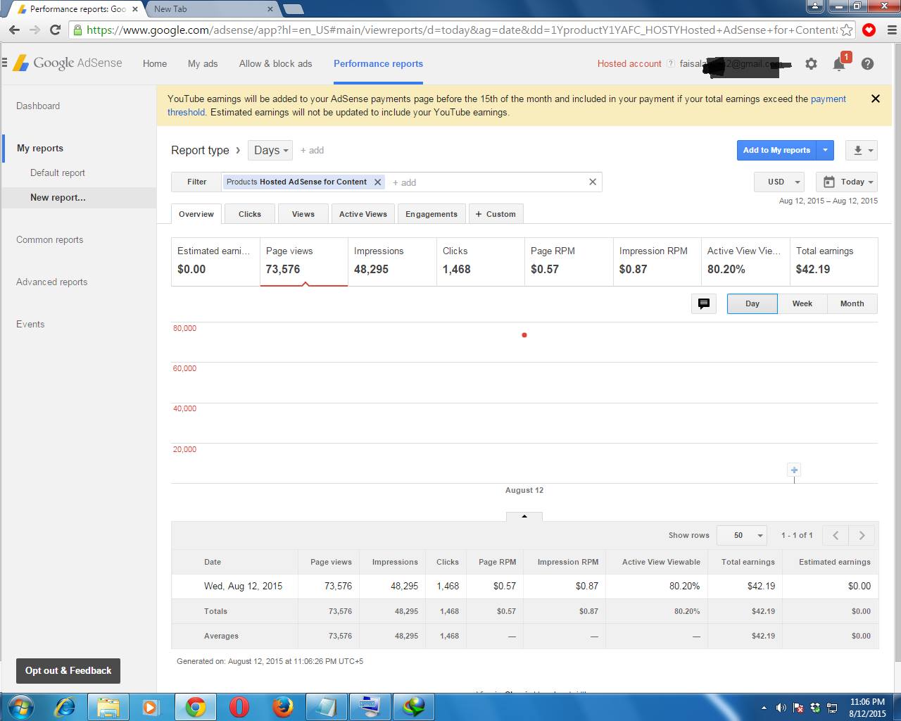Screen dimensions: 901x721
Task: Switch chart granularity to Month
Action: point(852,303)
